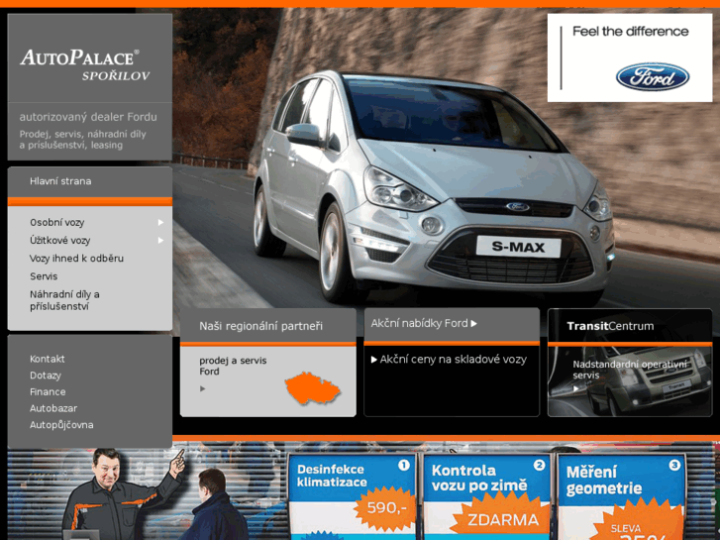Select Vozy ihned k odběru
Viewport: 720px width, 540px height.
tap(76, 259)
